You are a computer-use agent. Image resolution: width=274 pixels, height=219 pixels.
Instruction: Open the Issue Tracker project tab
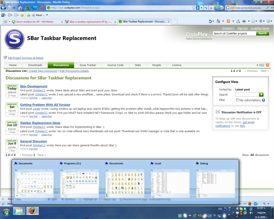(88, 65)
